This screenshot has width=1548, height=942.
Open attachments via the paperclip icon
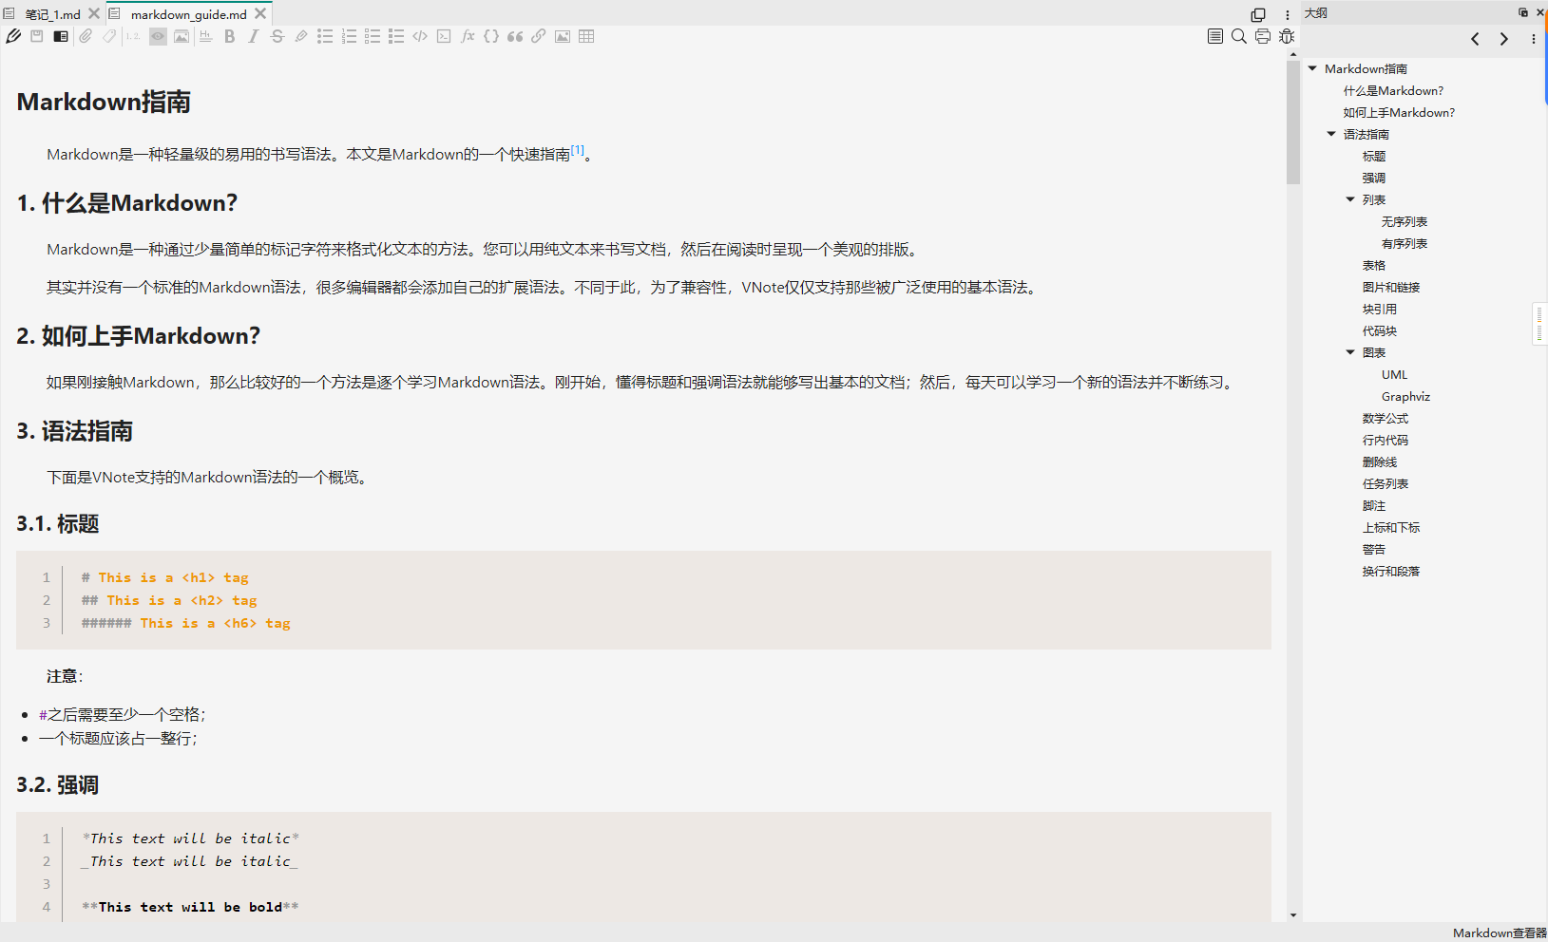86,36
